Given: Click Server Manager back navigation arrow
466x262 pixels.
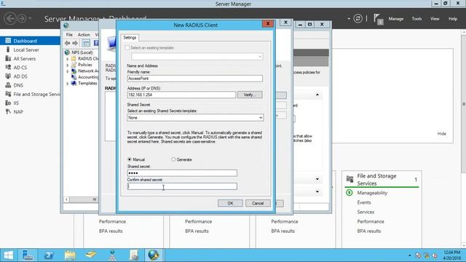Looking at the screenshot, I should [10, 18].
